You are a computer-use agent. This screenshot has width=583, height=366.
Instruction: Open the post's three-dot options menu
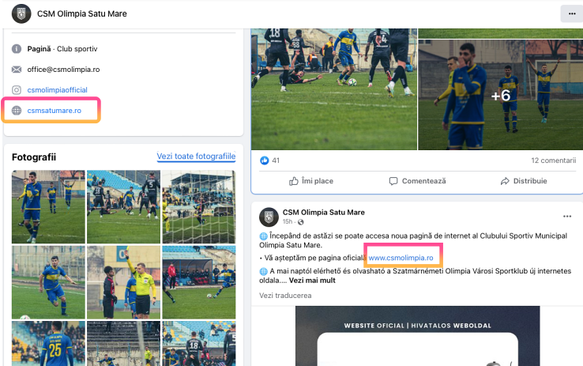(567, 216)
